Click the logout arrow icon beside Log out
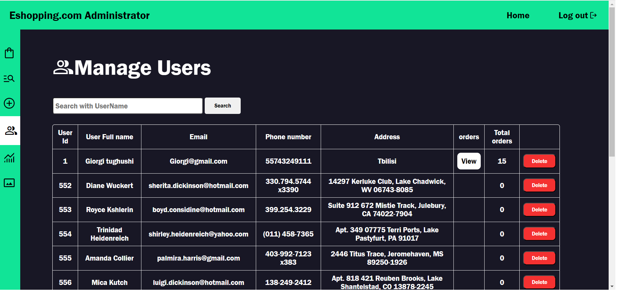 pos(594,15)
